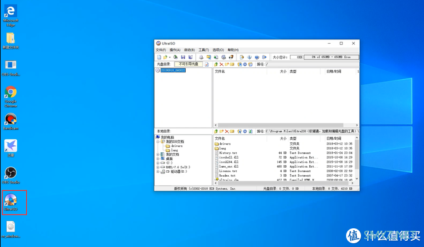
Task: Click the Make CD/DVD Image toolbar icon
Action: pos(201,57)
